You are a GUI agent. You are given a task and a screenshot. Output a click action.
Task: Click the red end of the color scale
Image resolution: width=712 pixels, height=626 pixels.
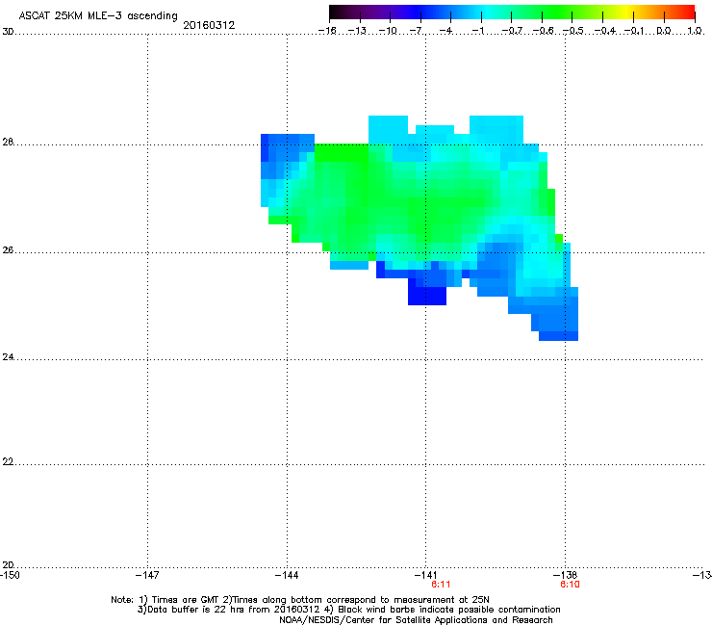(688, 12)
